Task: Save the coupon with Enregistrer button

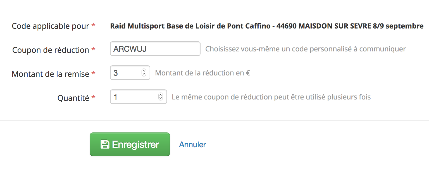Action: point(130,144)
